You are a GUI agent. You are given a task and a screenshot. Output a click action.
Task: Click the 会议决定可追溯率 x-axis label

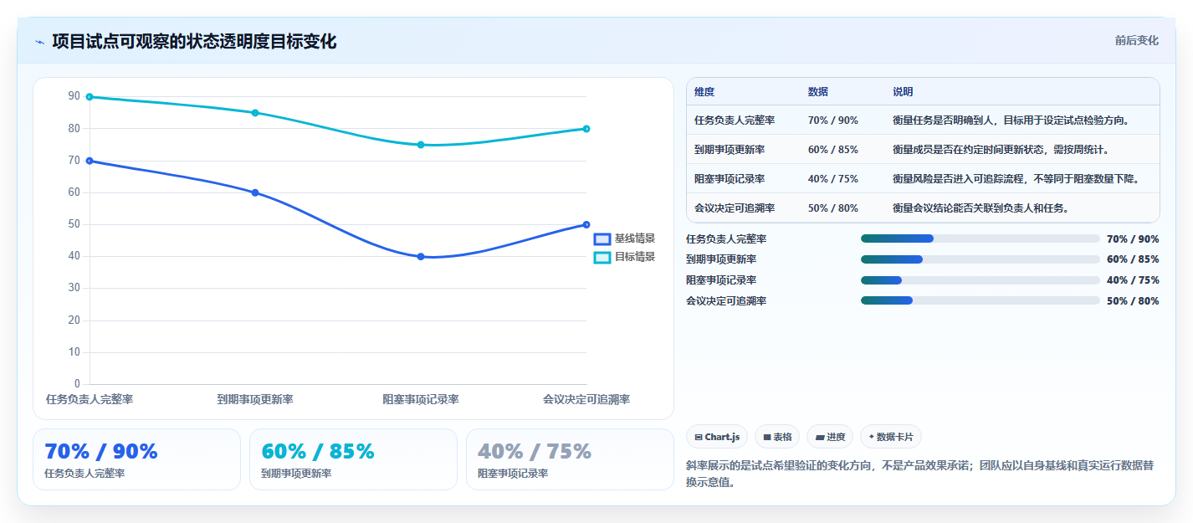586,400
